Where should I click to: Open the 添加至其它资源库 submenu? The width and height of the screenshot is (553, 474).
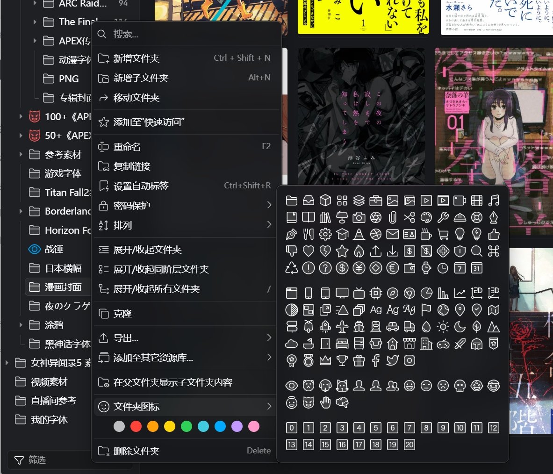tap(185, 358)
